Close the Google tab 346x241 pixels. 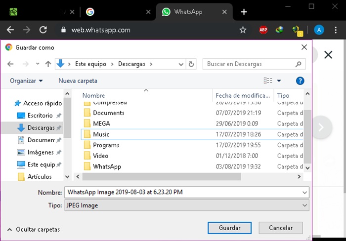click(148, 12)
